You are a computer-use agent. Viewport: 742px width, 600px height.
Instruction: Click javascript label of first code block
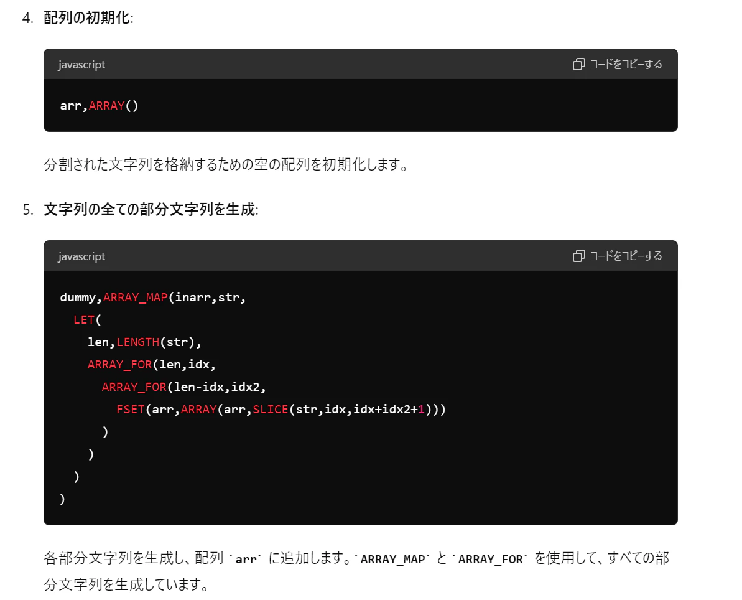[81, 65]
